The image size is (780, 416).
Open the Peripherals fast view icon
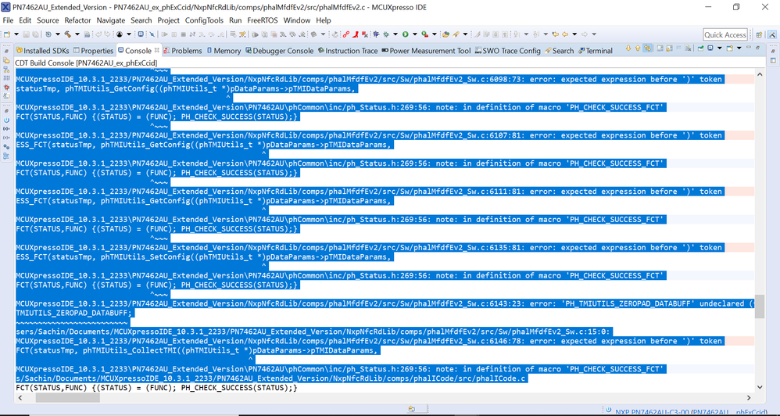(6, 70)
